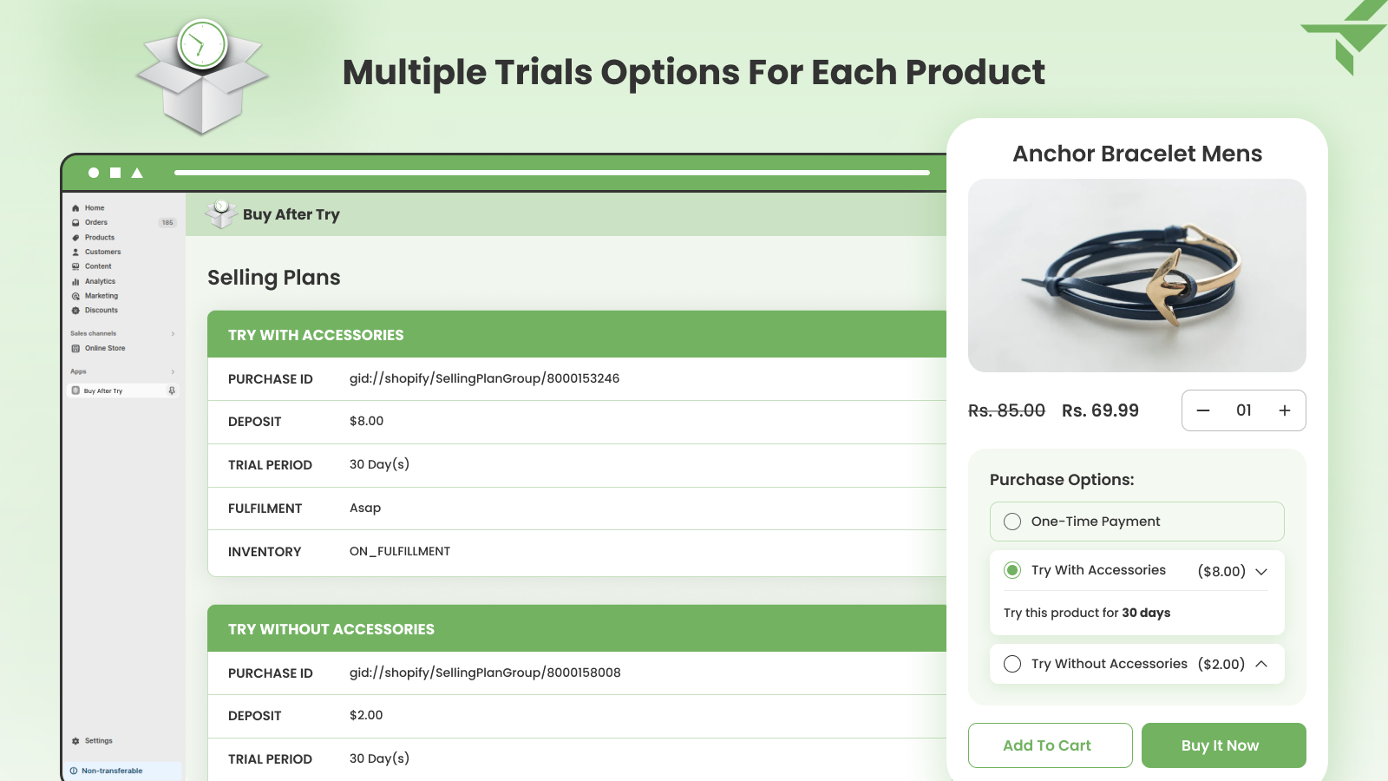Open the Buy After Try app
Image resolution: width=1388 pixels, height=781 pixels.
tap(102, 390)
